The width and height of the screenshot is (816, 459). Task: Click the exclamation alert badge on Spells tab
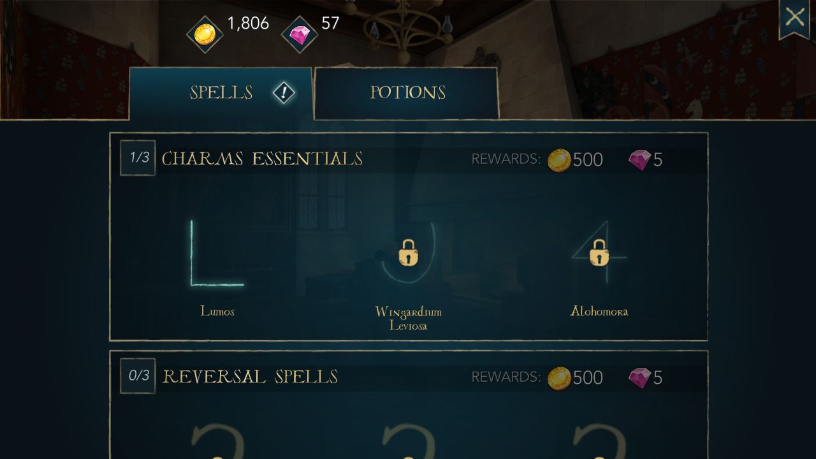[x=284, y=93]
